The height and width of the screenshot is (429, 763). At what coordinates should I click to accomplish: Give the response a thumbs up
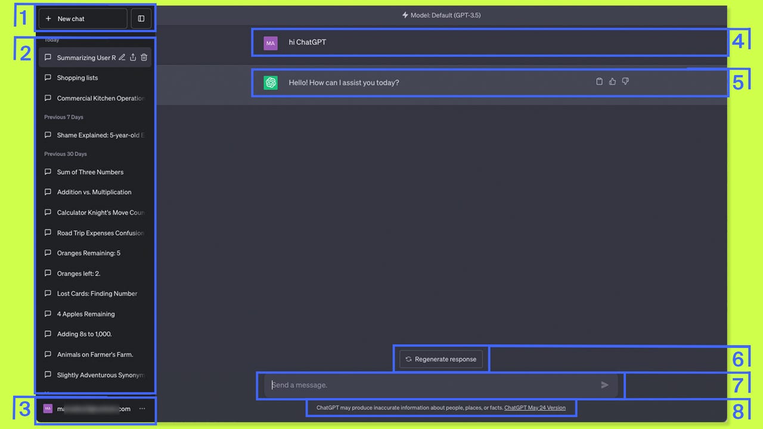pos(612,82)
